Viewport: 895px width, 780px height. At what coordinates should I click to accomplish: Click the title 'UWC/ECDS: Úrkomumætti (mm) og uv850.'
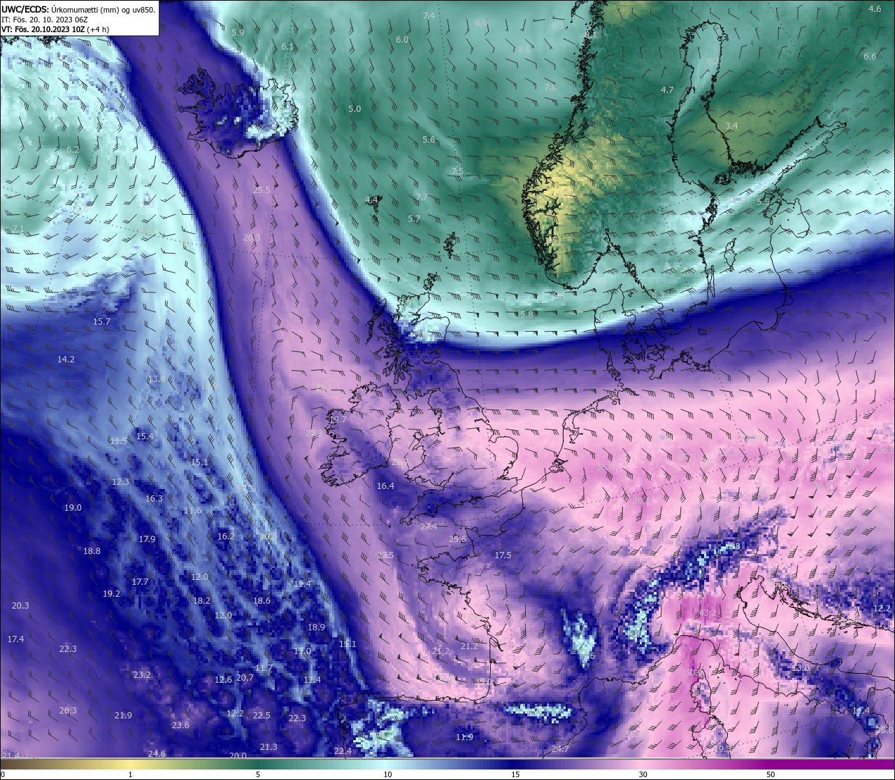[78, 9]
